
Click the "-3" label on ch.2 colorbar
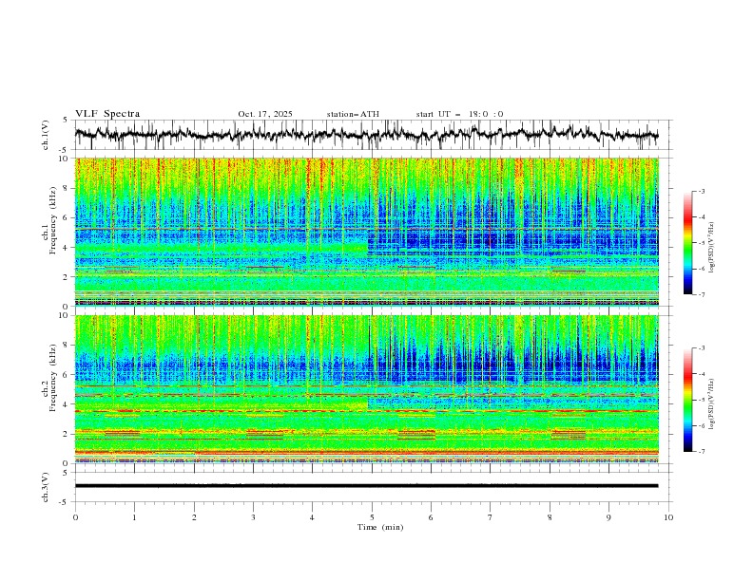(x=702, y=348)
